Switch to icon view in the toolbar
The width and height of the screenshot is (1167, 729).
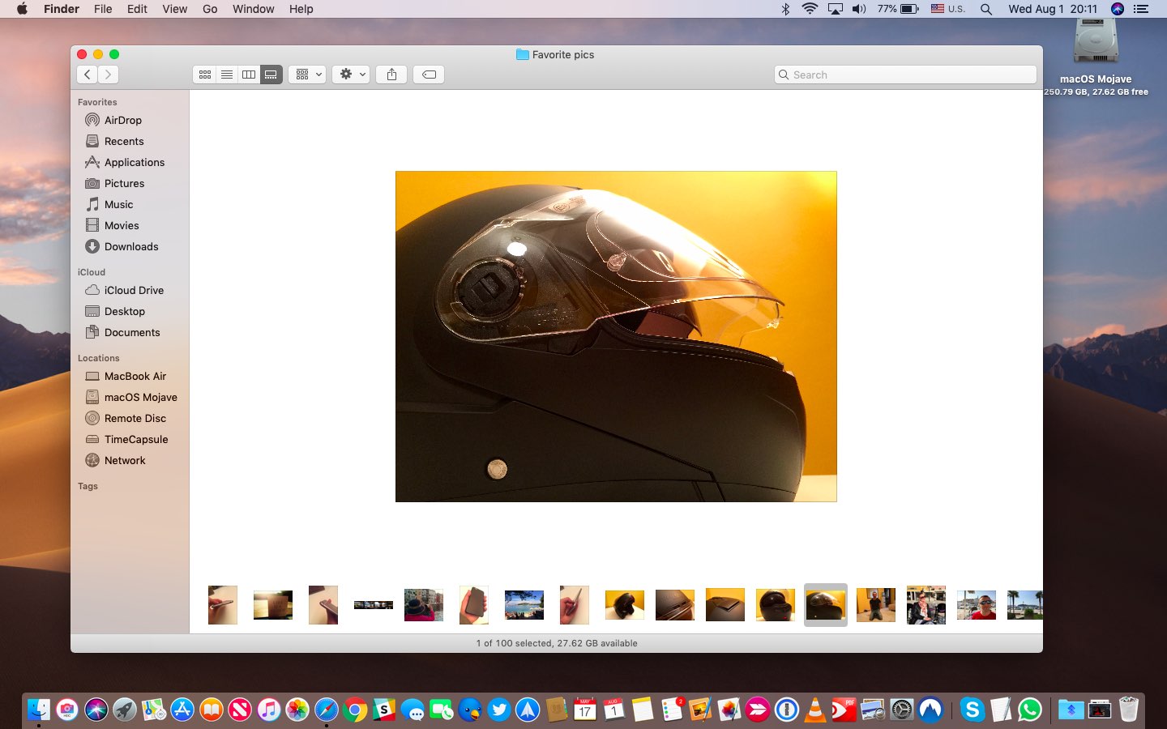point(205,75)
